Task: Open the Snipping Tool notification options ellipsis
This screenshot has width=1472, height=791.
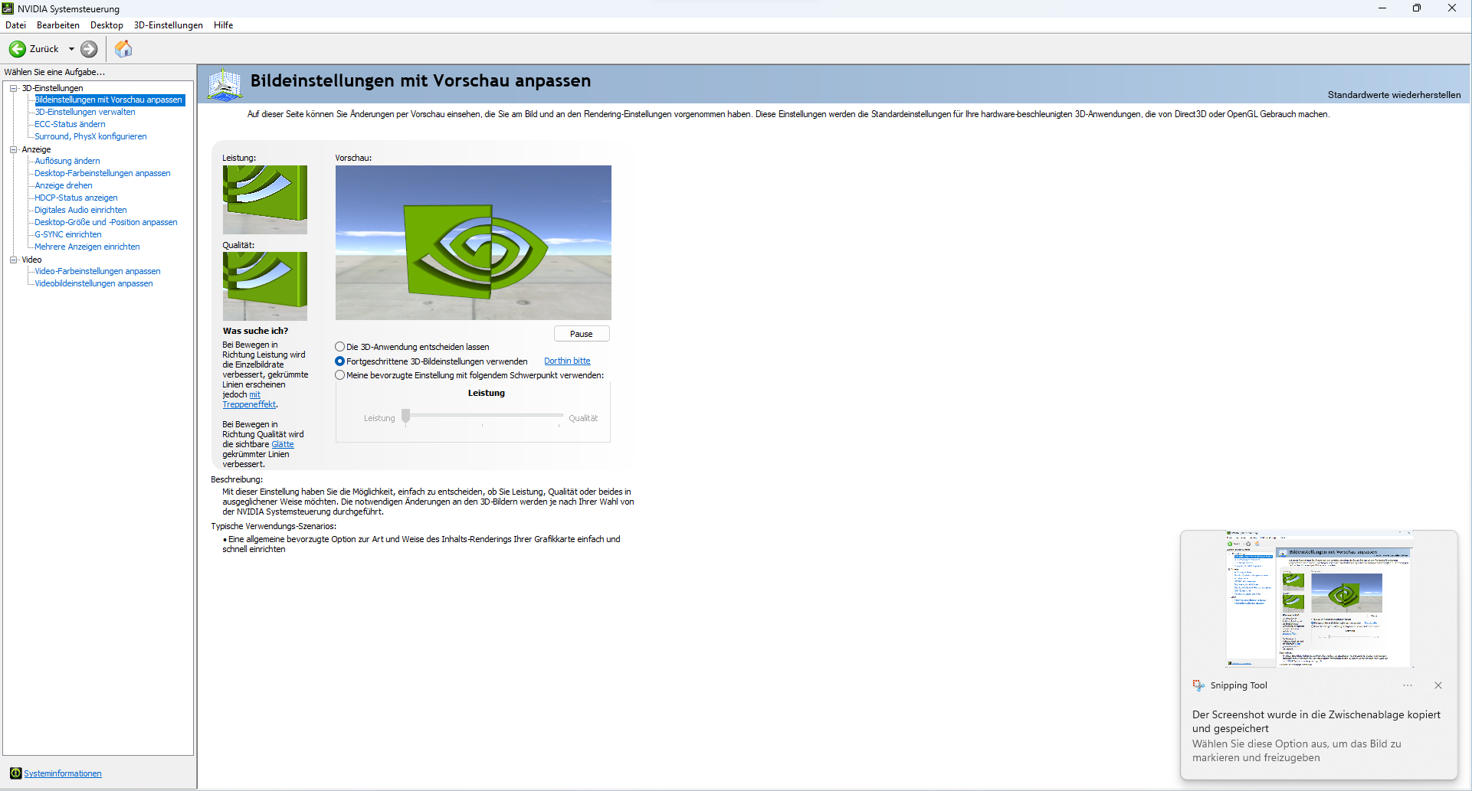Action: 1408,685
